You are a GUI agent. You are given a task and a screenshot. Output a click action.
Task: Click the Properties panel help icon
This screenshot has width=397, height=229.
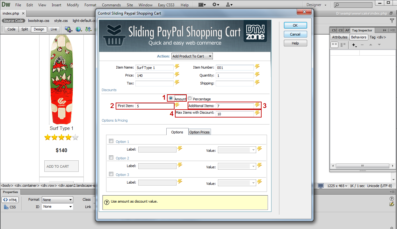point(392,199)
